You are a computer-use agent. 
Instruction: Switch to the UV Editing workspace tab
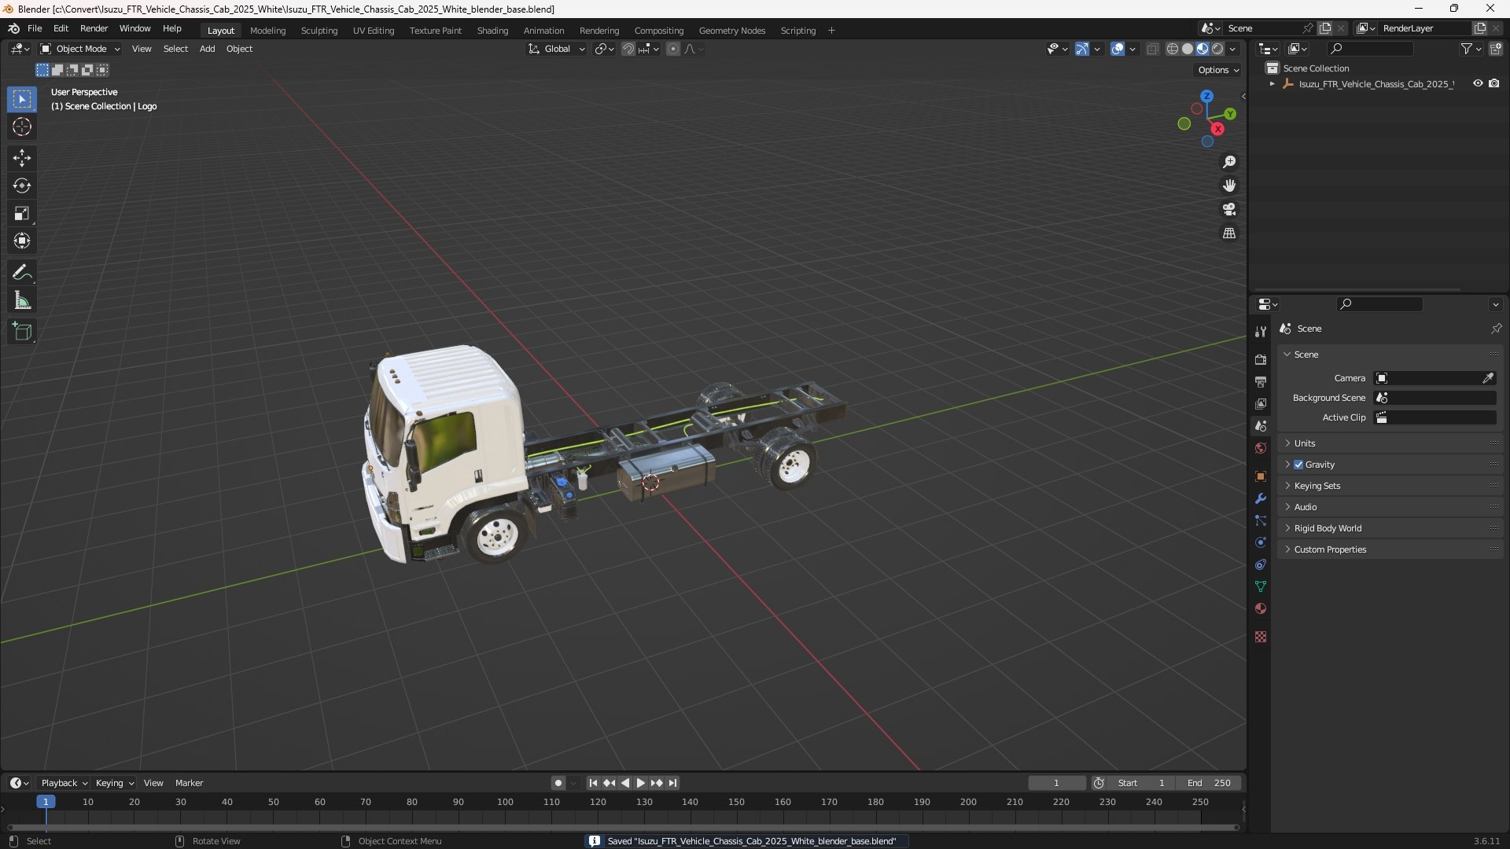(x=374, y=31)
